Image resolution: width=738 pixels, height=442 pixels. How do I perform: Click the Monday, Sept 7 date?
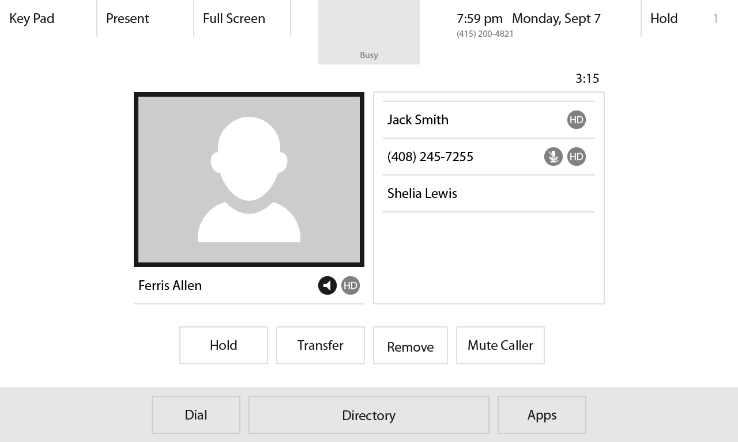point(556,18)
